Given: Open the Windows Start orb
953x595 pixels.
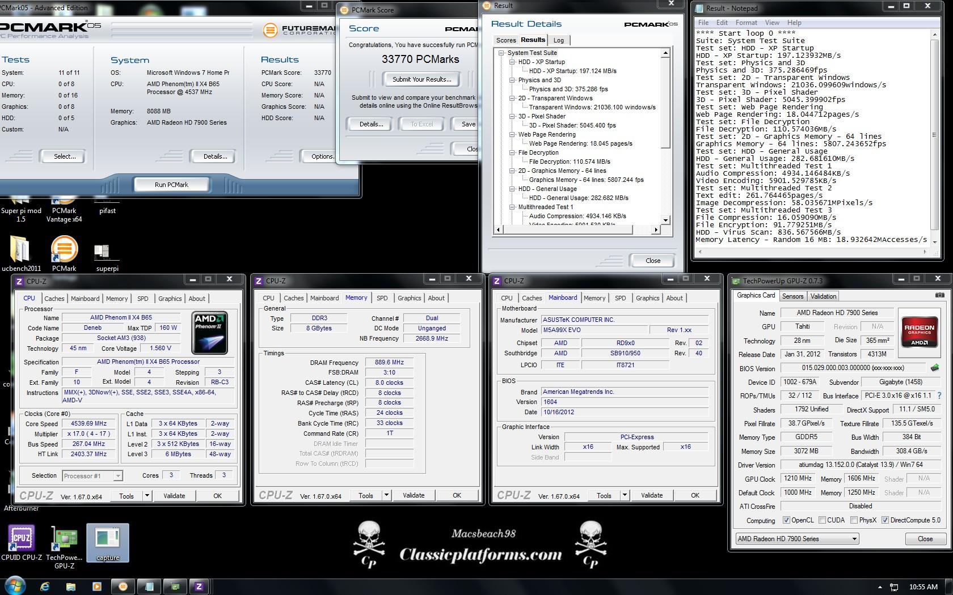Looking at the screenshot, I should (15, 586).
